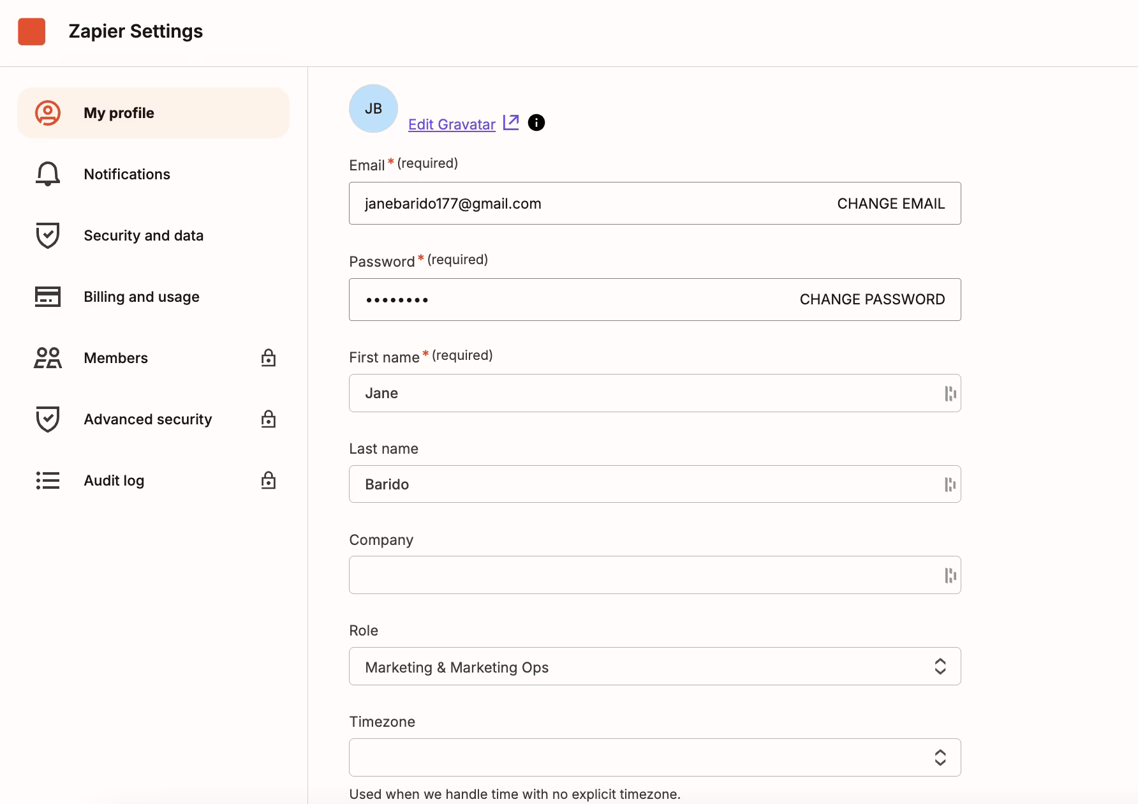
Task: Click the lock icon next to Advanced security
Action: 269,419
